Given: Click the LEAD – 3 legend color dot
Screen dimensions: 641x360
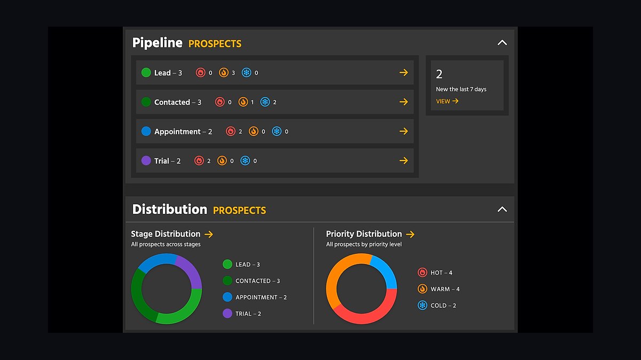Looking at the screenshot, I should (227, 265).
